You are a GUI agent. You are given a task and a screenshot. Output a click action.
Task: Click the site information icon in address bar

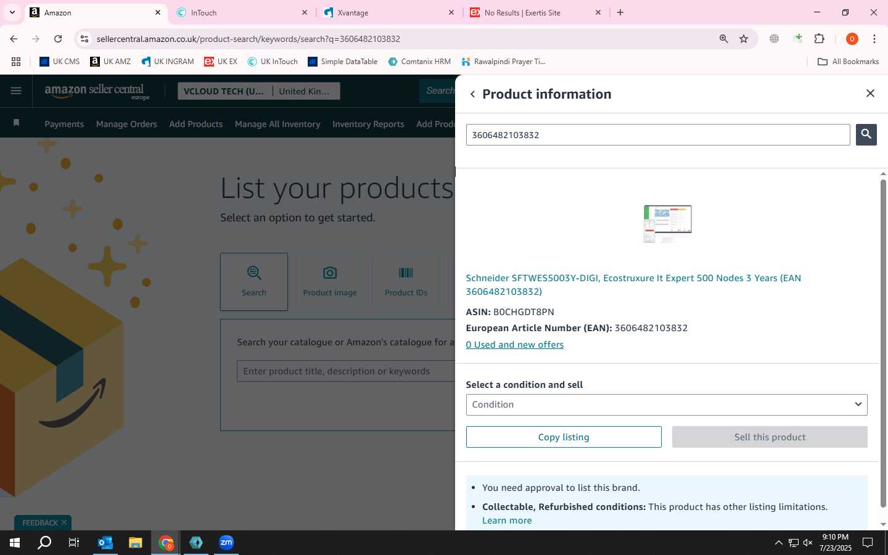84,39
